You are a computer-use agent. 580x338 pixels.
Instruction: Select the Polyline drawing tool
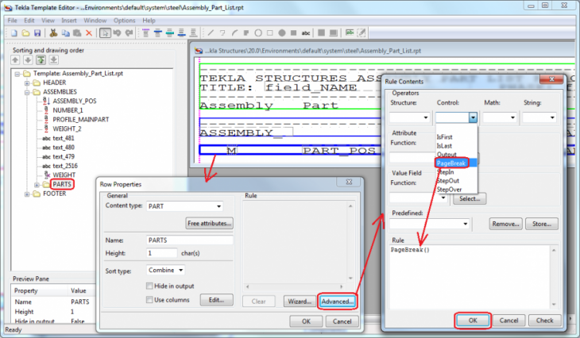click(x=222, y=33)
